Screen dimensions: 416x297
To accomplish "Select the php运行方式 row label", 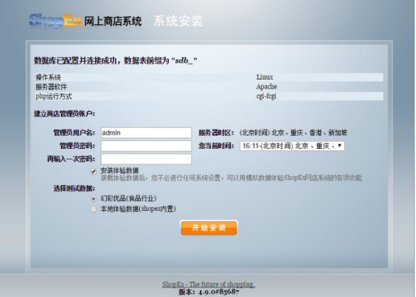I will 54,96.
